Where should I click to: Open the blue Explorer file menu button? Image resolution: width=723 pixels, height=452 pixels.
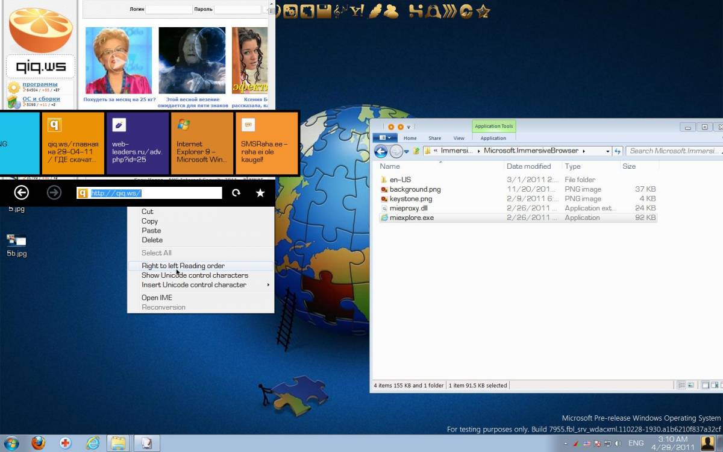click(x=385, y=138)
